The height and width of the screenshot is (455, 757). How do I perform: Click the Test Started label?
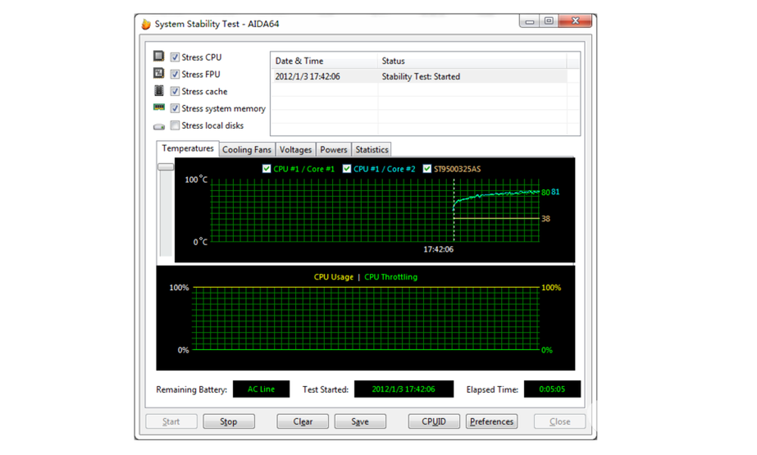(326, 389)
